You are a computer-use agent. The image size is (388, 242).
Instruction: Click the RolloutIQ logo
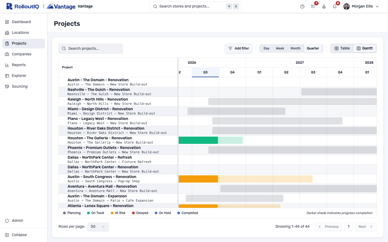coord(23,6)
